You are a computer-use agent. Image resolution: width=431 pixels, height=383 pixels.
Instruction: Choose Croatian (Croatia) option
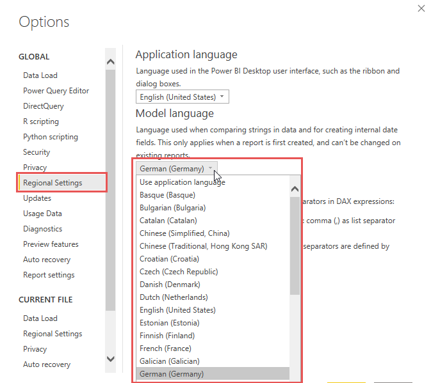tap(213, 259)
